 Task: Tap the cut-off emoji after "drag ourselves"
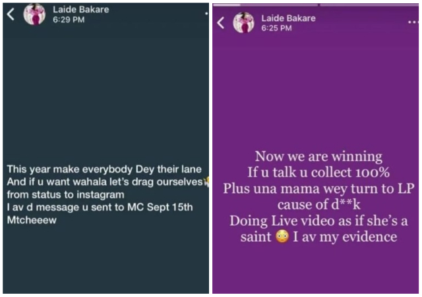point(206,182)
